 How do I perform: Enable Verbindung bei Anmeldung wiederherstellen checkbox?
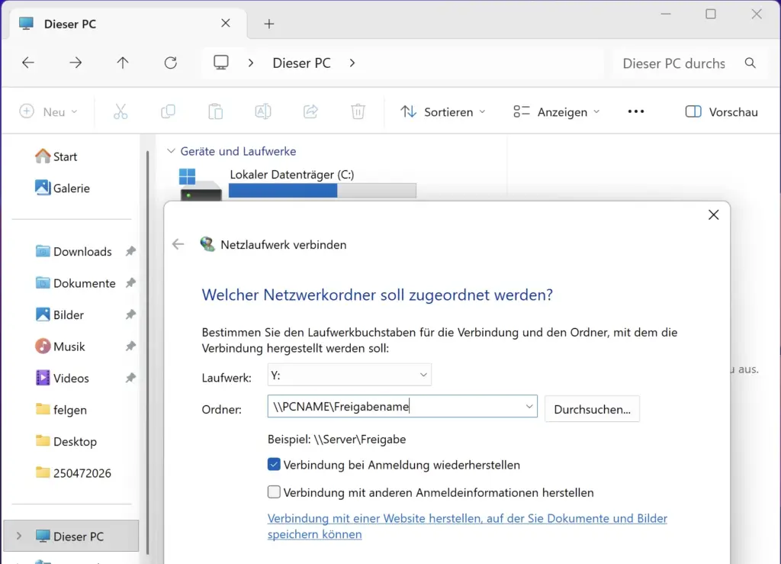click(x=274, y=464)
